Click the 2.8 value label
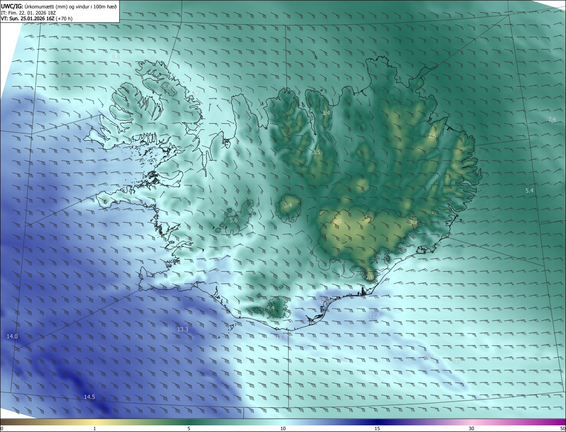Screen dimensions: 566x432 click(370, 277)
